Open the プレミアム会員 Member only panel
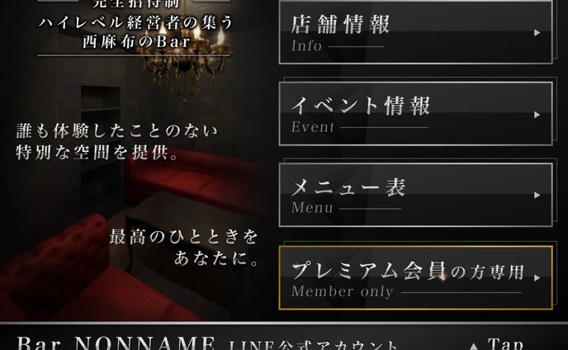This screenshot has width=568, height=350. pos(415,277)
